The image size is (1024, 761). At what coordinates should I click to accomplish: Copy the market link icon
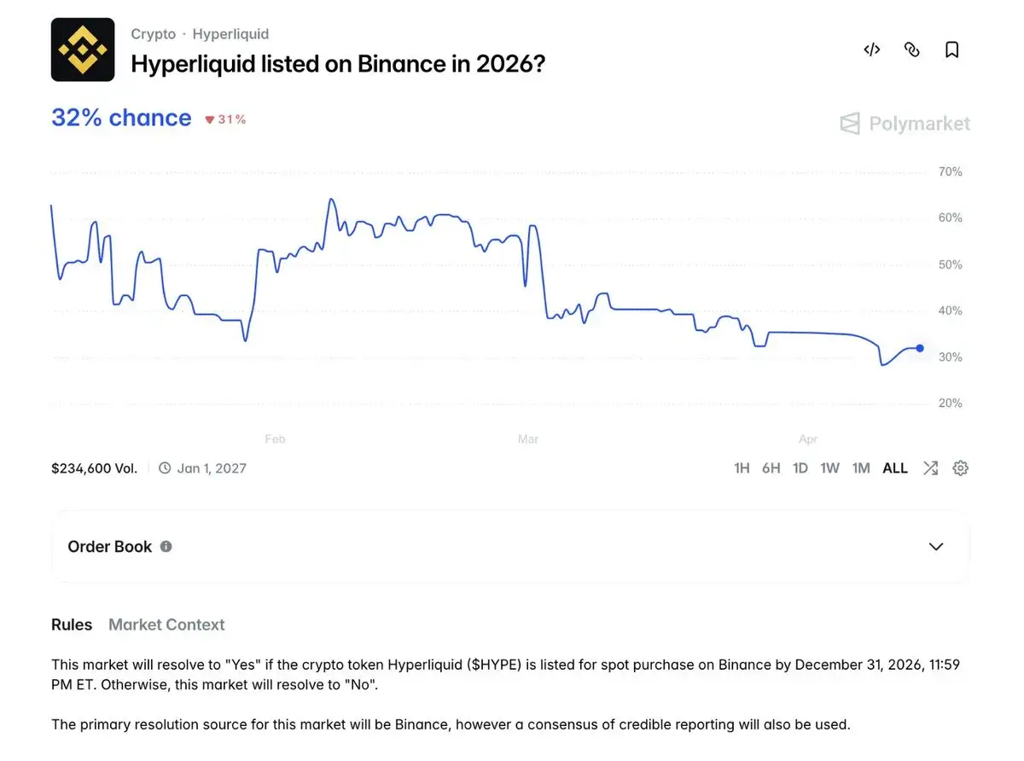[911, 49]
